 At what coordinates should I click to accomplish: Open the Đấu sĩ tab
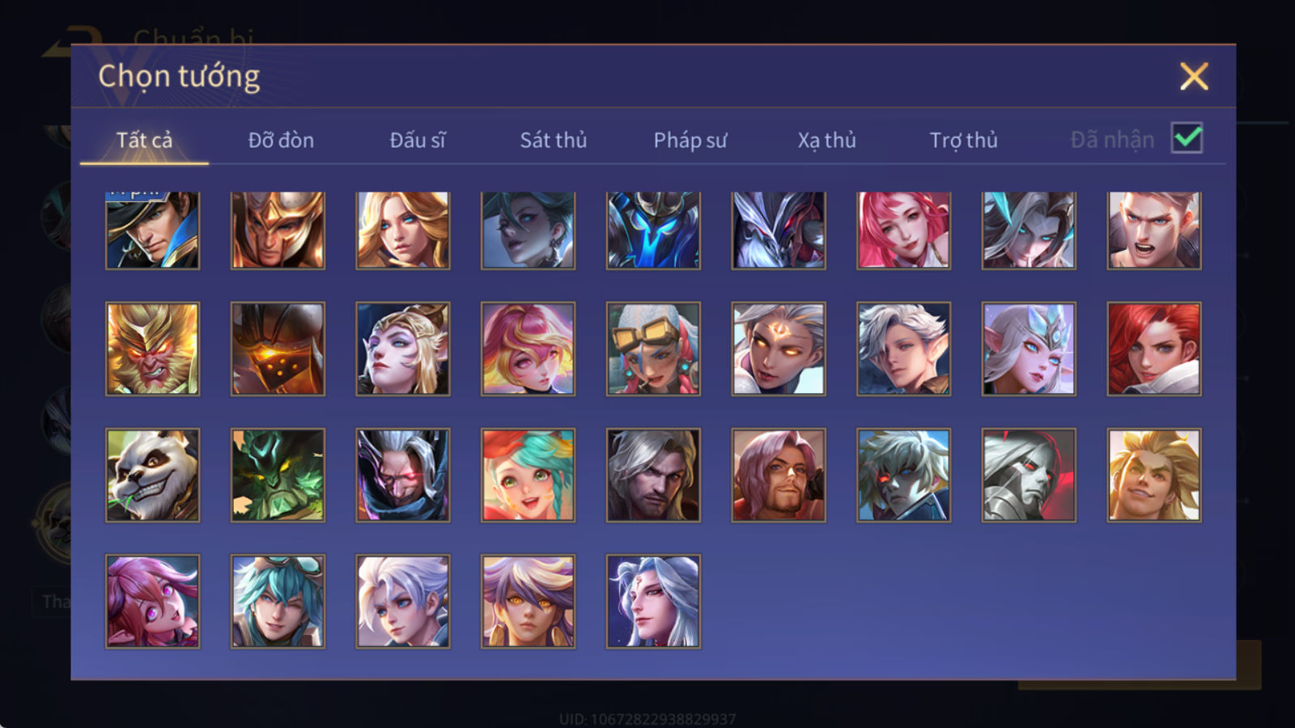(x=418, y=140)
